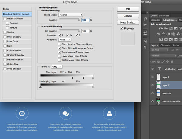The image size is (182, 139).
Task: Add a Channel Mixer adjustment
Action: coord(178,34)
